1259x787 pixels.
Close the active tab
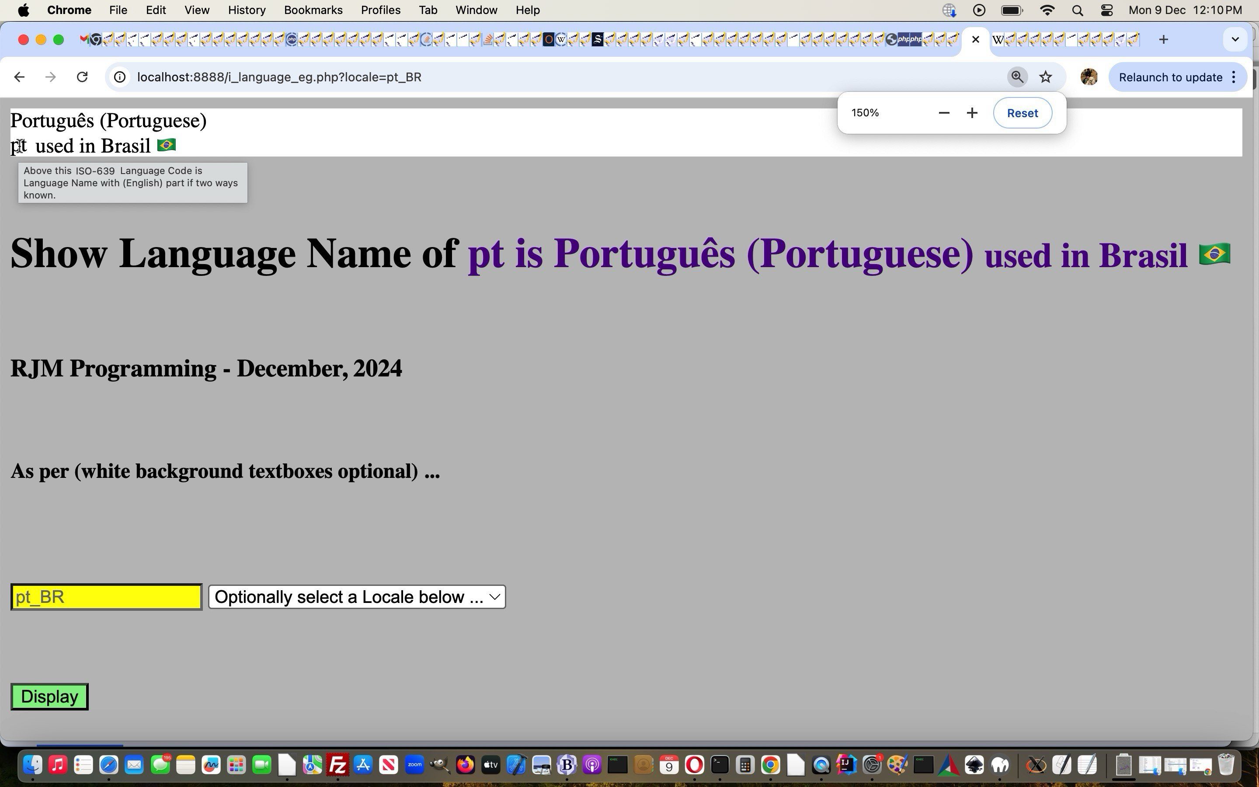[975, 39]
